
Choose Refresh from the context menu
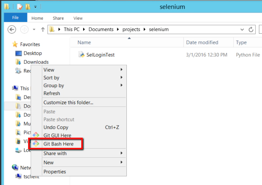pyautogui.click(x=84, y=93)
